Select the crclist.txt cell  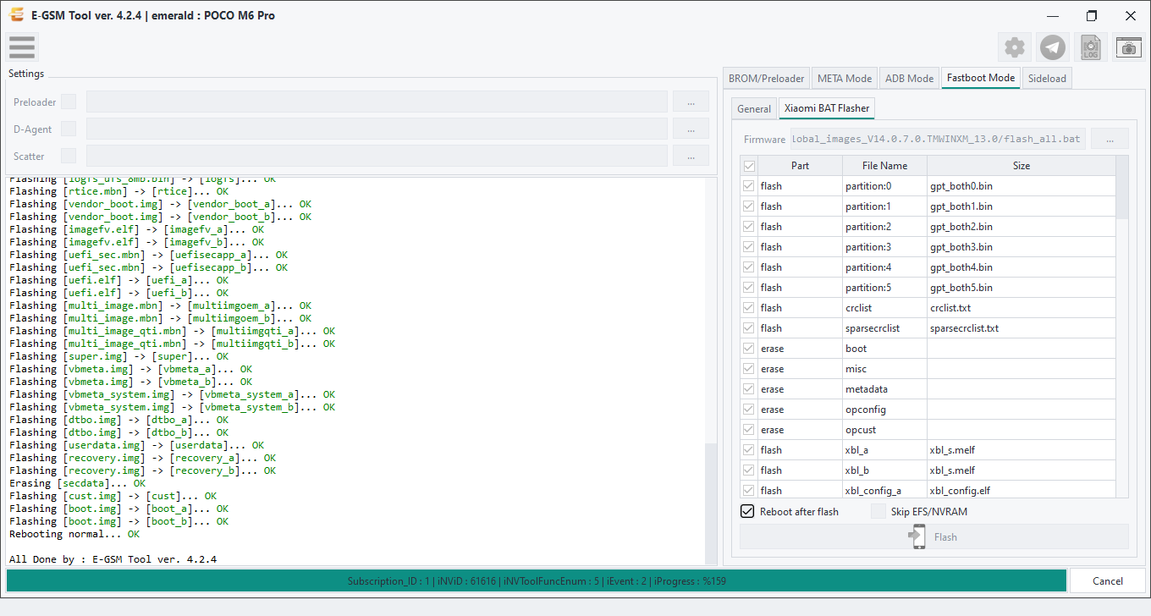(1022, 308)
